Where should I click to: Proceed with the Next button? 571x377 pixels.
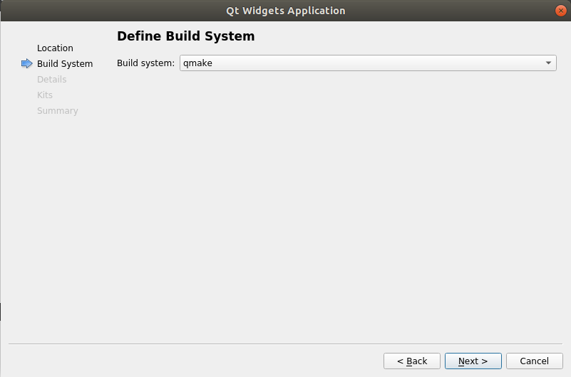tap(473, 361)
